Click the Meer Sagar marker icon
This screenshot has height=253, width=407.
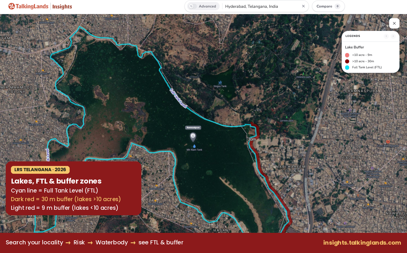368,205
